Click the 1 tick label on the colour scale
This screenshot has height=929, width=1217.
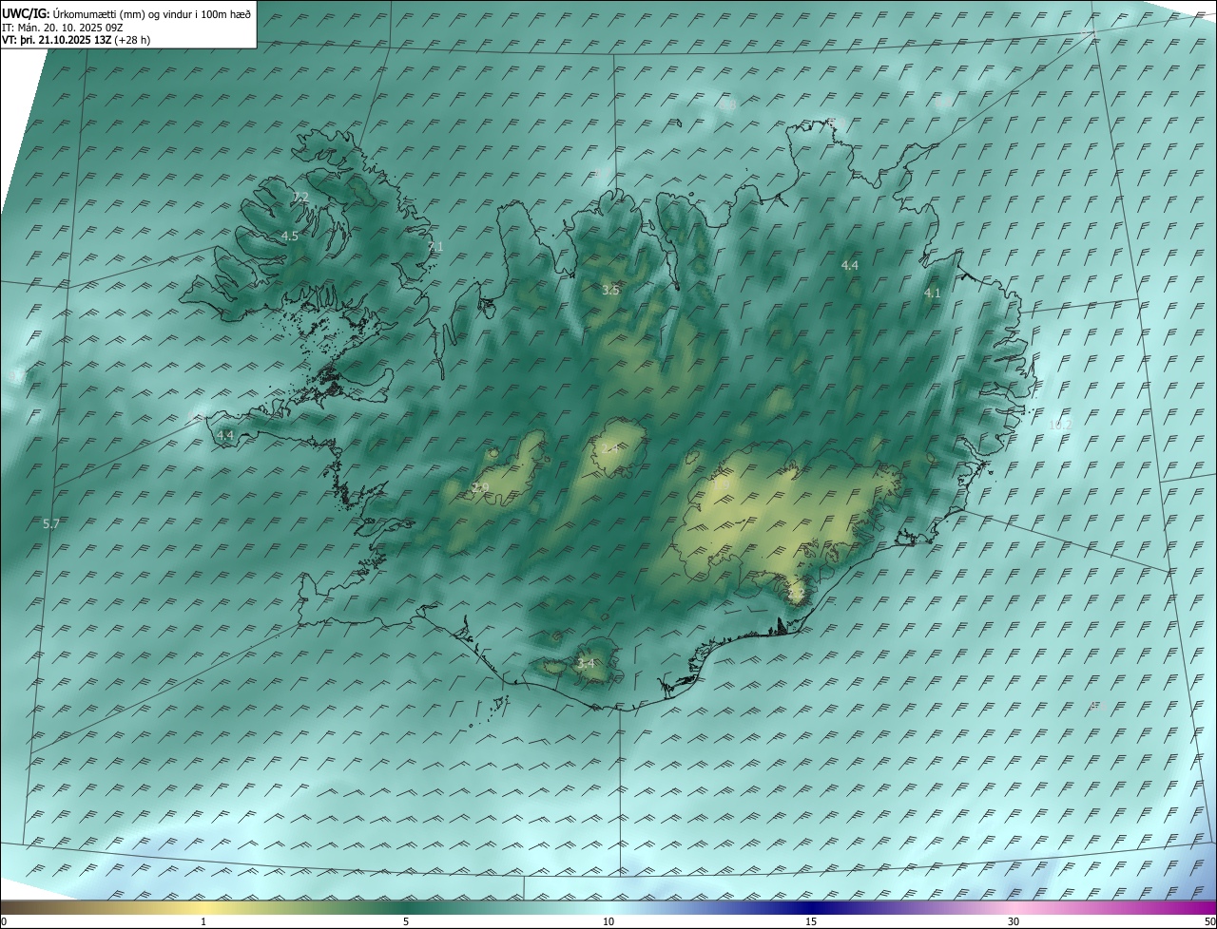(203, 921)
